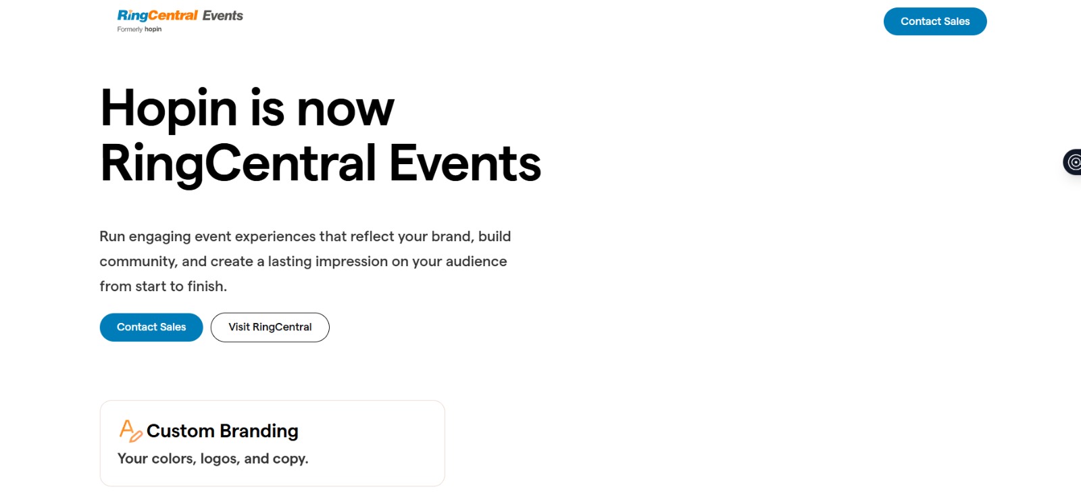Click the "Run engaging event experiences" text line

point(305,236)
